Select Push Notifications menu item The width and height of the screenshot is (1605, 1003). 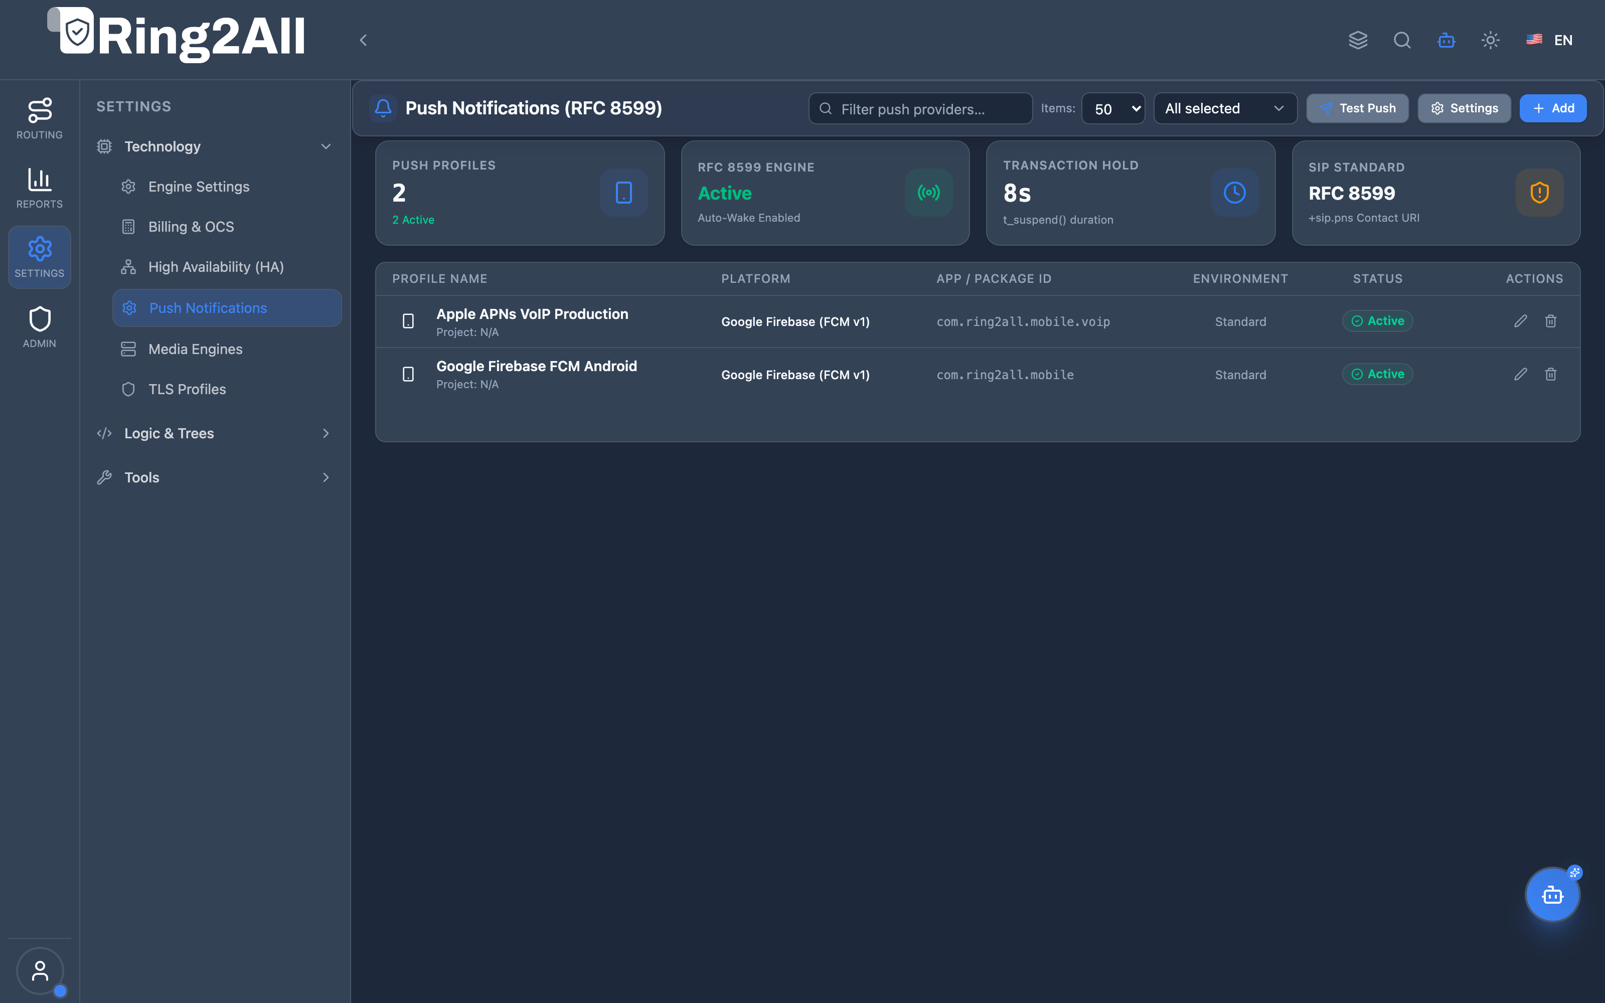pyautogui.click(x=227, y=308)
